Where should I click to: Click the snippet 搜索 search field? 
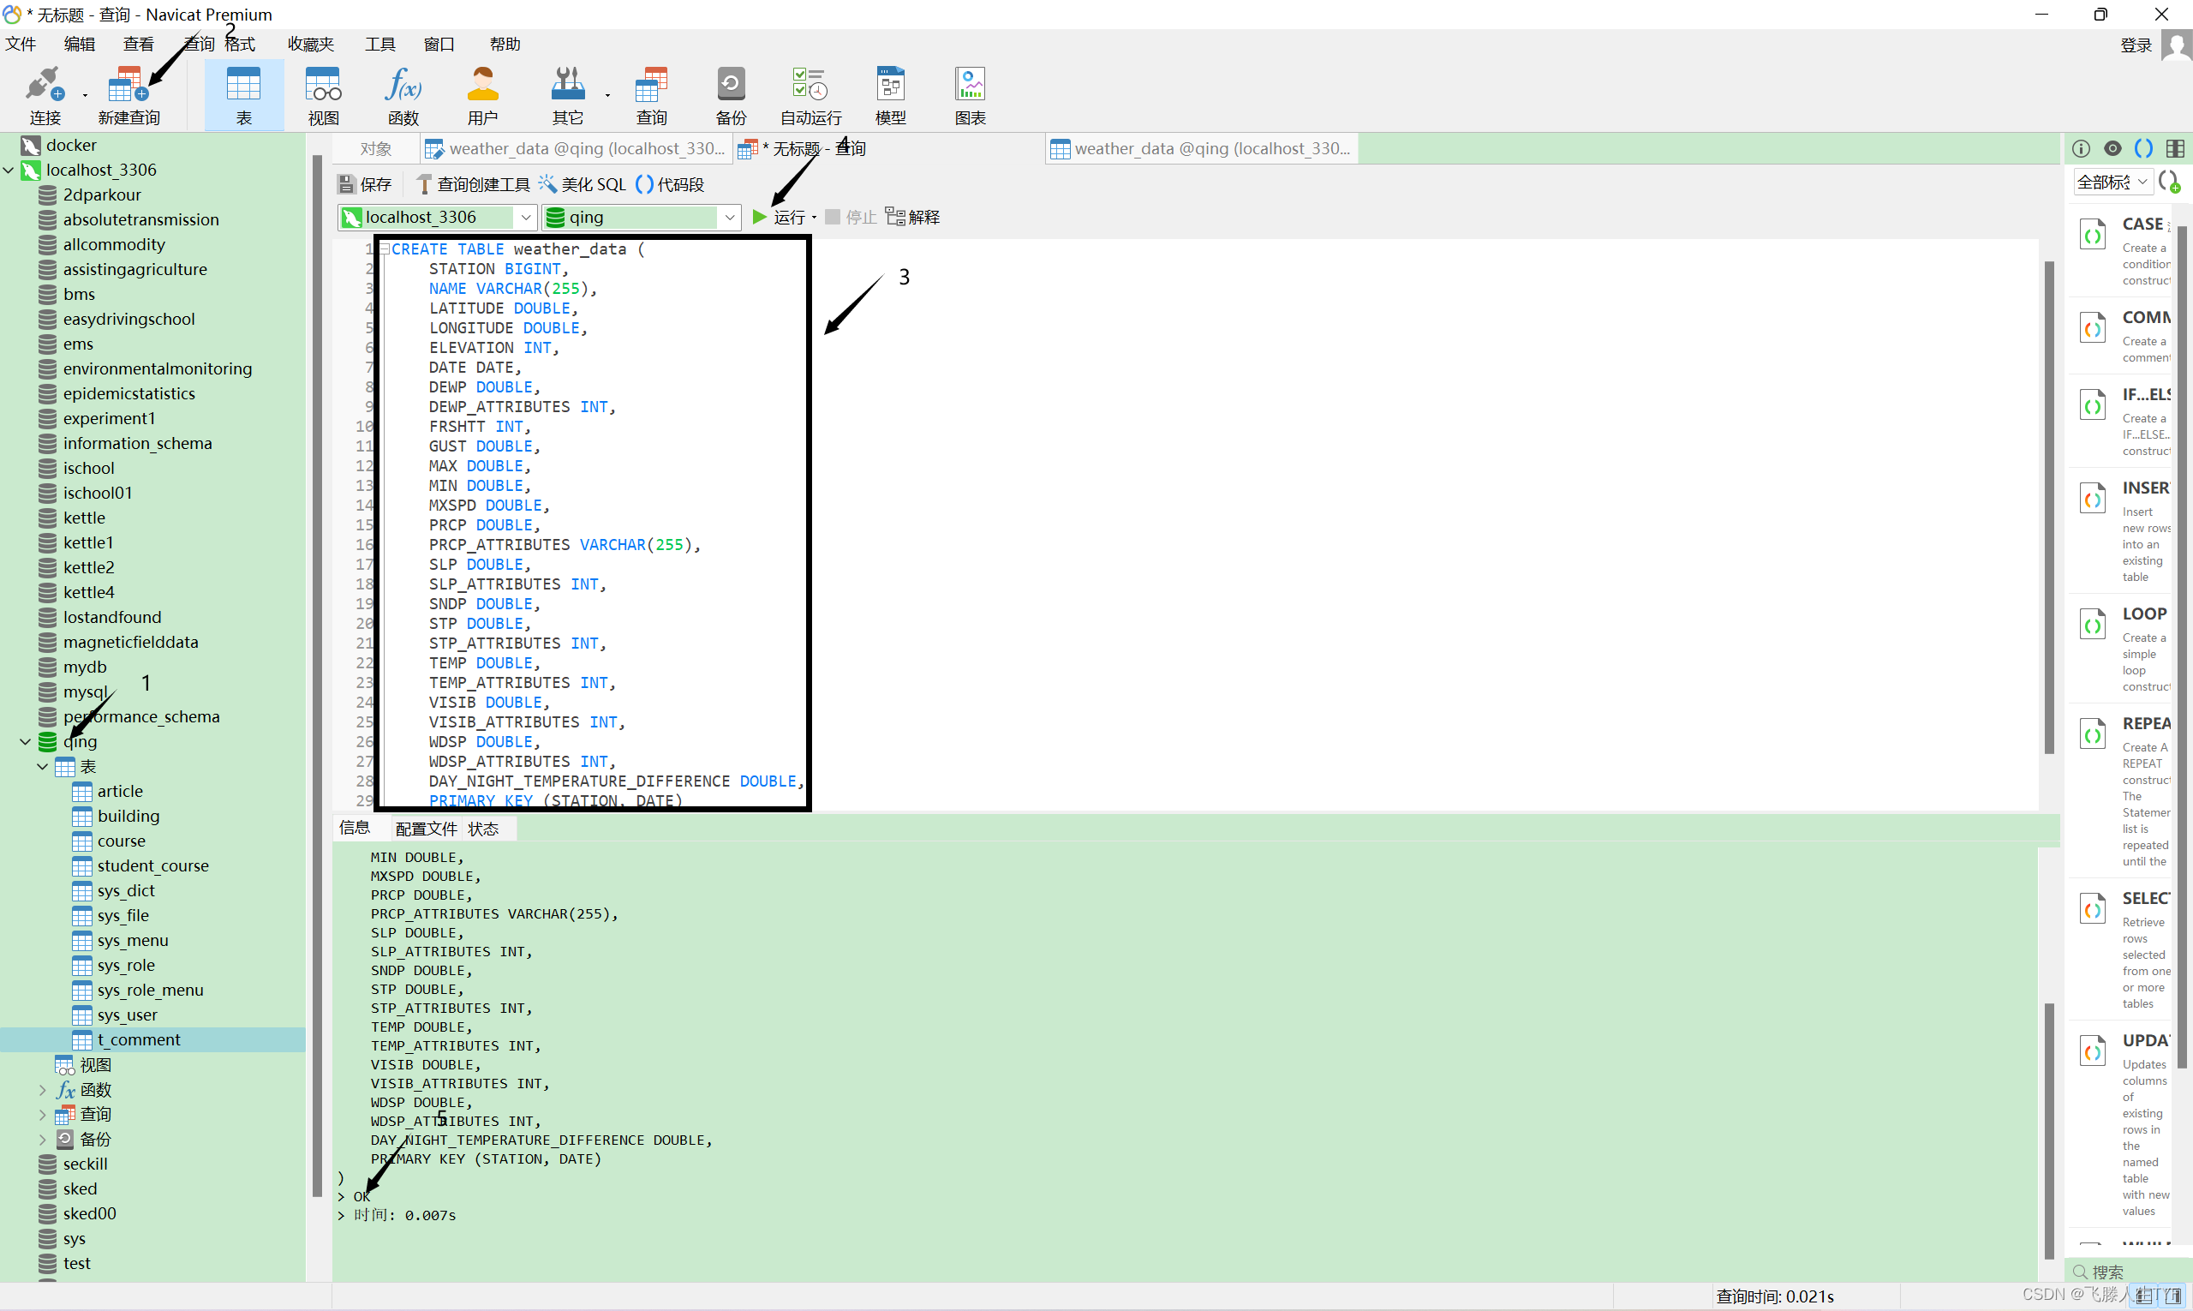2129,1272
